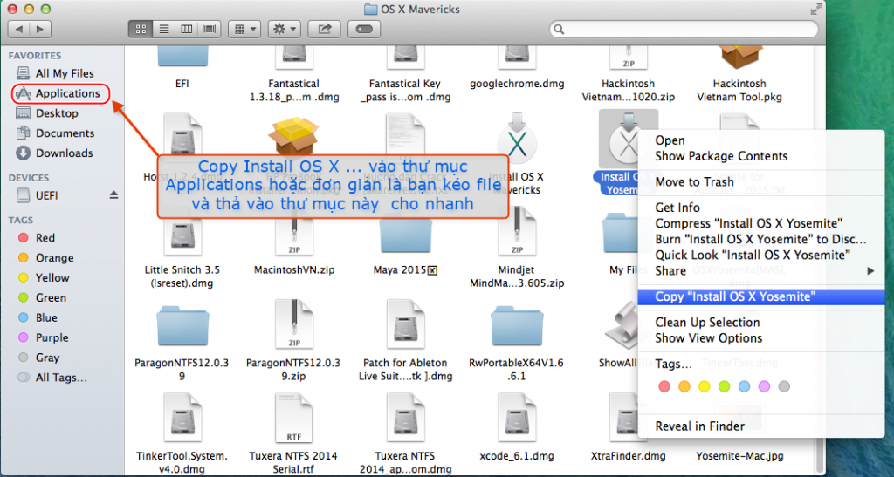This screenshot has width=894, height=477.
Task: Go back with the Finder back arrow
Action: [x=19, y=29]
